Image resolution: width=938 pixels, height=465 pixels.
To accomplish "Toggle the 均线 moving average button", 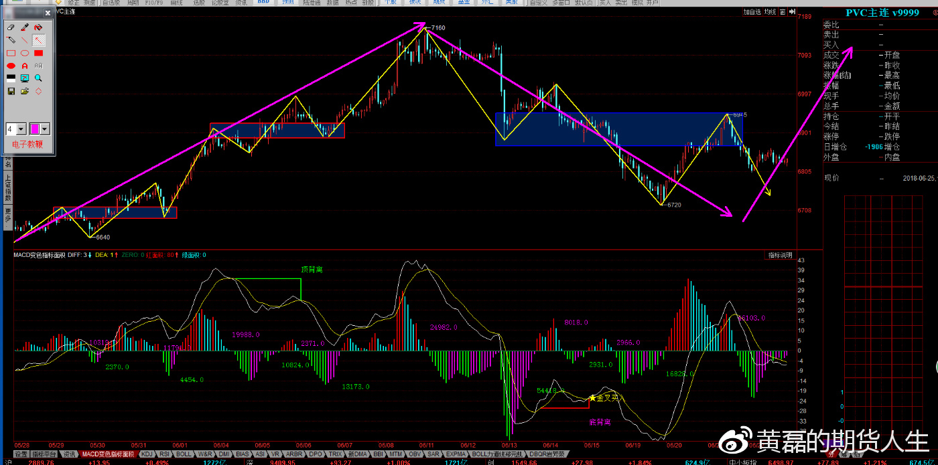I will click(x=770, y=12).
